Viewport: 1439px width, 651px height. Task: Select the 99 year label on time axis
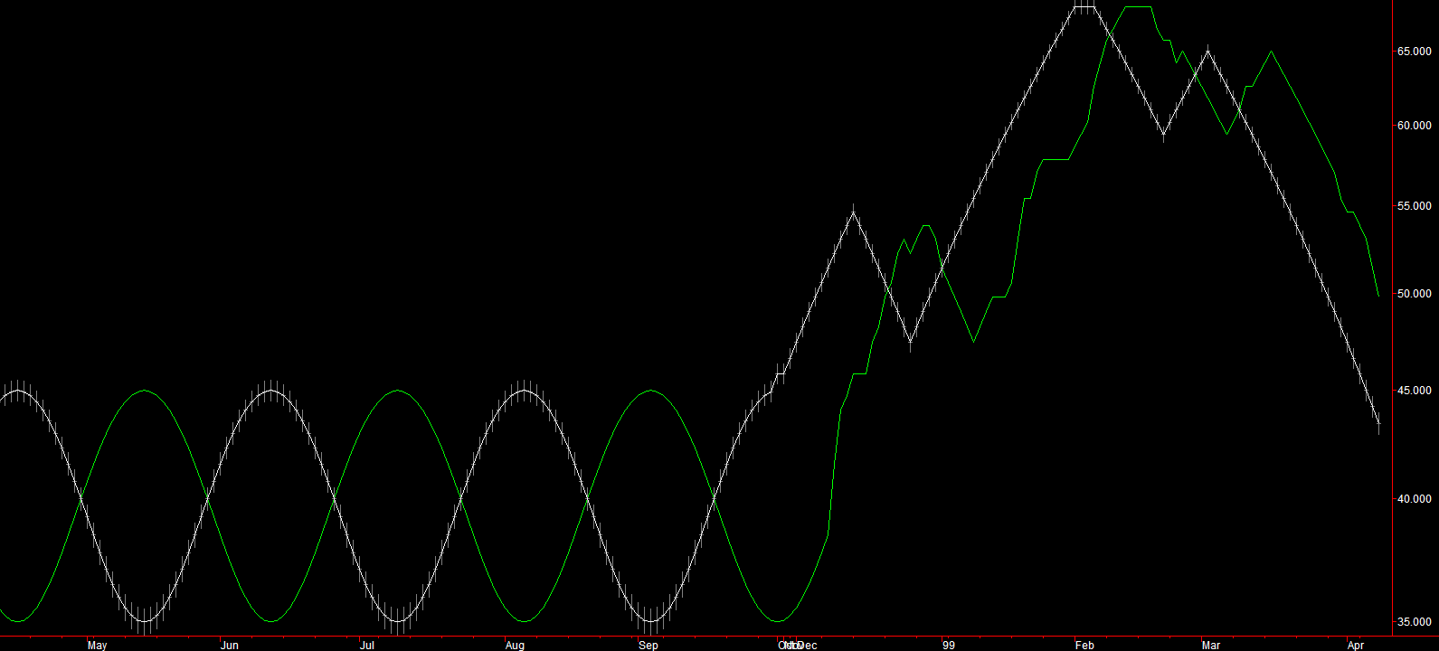point(949,645)
